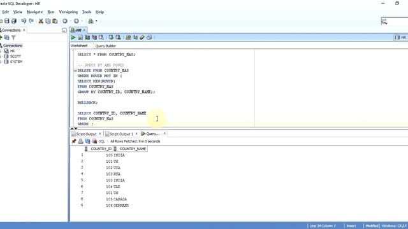
Task: Click the Undo icon in main toolbar
Action: coord(24,21)
